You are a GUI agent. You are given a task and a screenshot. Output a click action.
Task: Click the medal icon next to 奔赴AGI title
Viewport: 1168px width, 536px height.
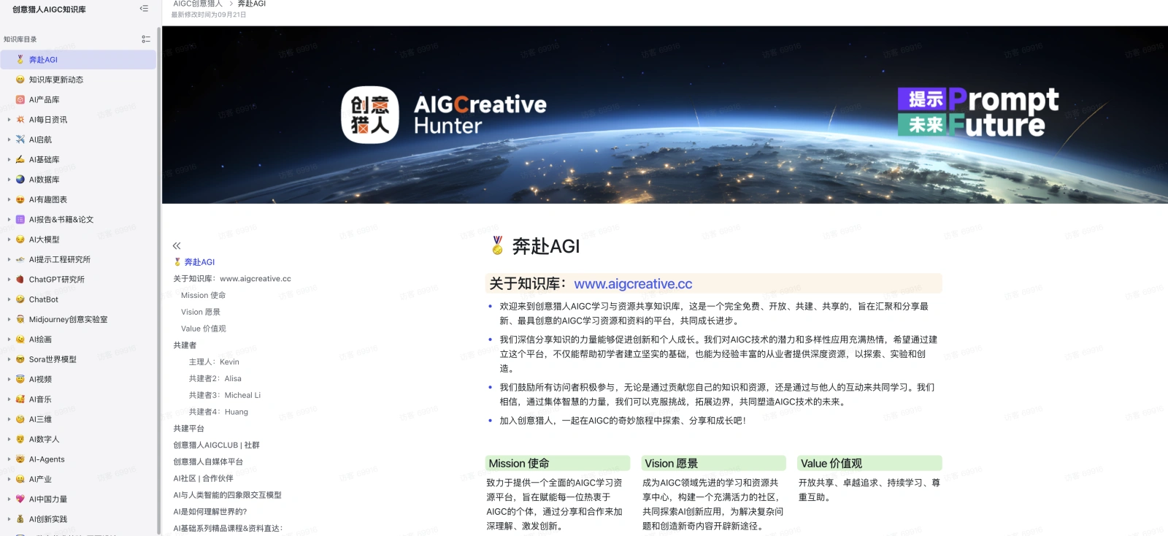tap(497, 246)
